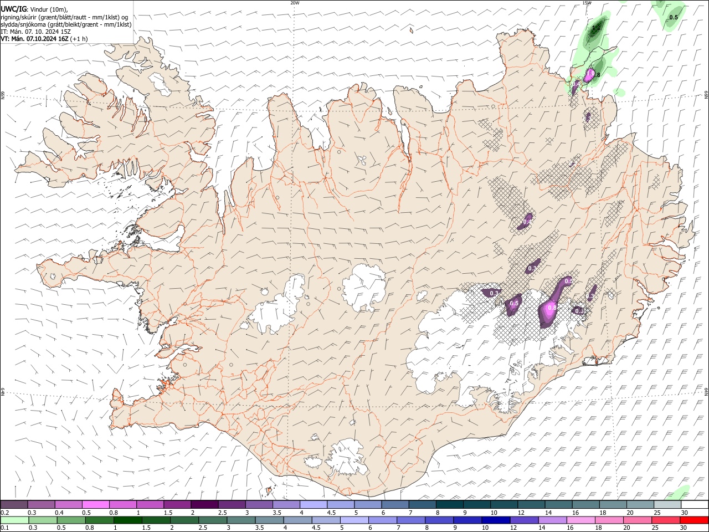Select bottom-row green swatch between 0.5 and 0.8
The width and height of the screenshot is (709, 532).
[x=71, y=520]
